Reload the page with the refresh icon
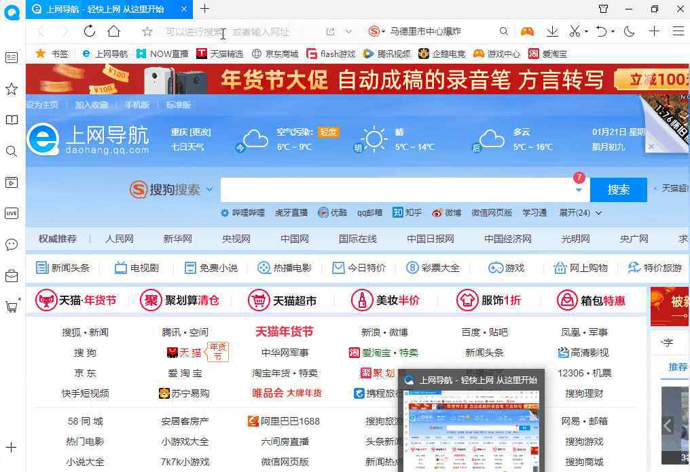 click(x=90, y=31)
